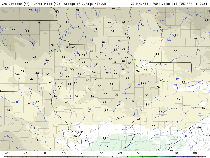Click the '2m Dewpoint (°F)' title text
210x158 pixels.
(16, 4)
